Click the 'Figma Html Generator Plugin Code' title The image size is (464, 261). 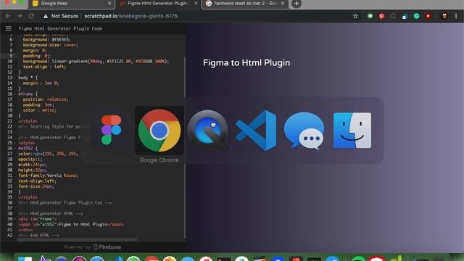[60, 28]
